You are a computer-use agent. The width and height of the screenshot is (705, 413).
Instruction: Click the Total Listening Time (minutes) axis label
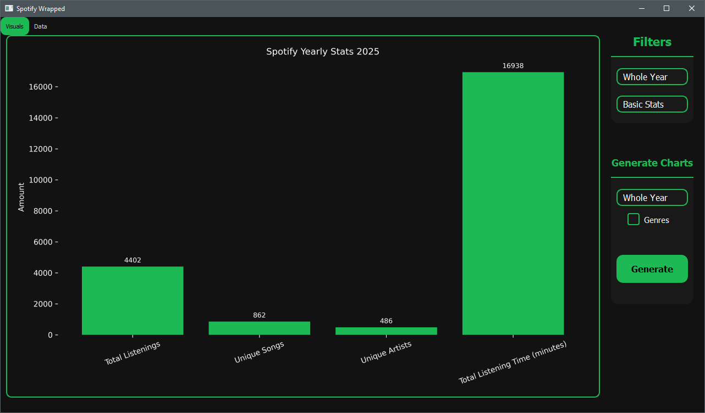pyautogui.click(x=513, y=362)
